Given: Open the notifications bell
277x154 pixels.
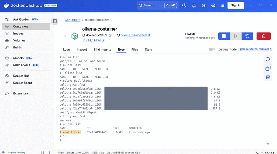Looking at the screenshot, I should click(x=194, y=5).
